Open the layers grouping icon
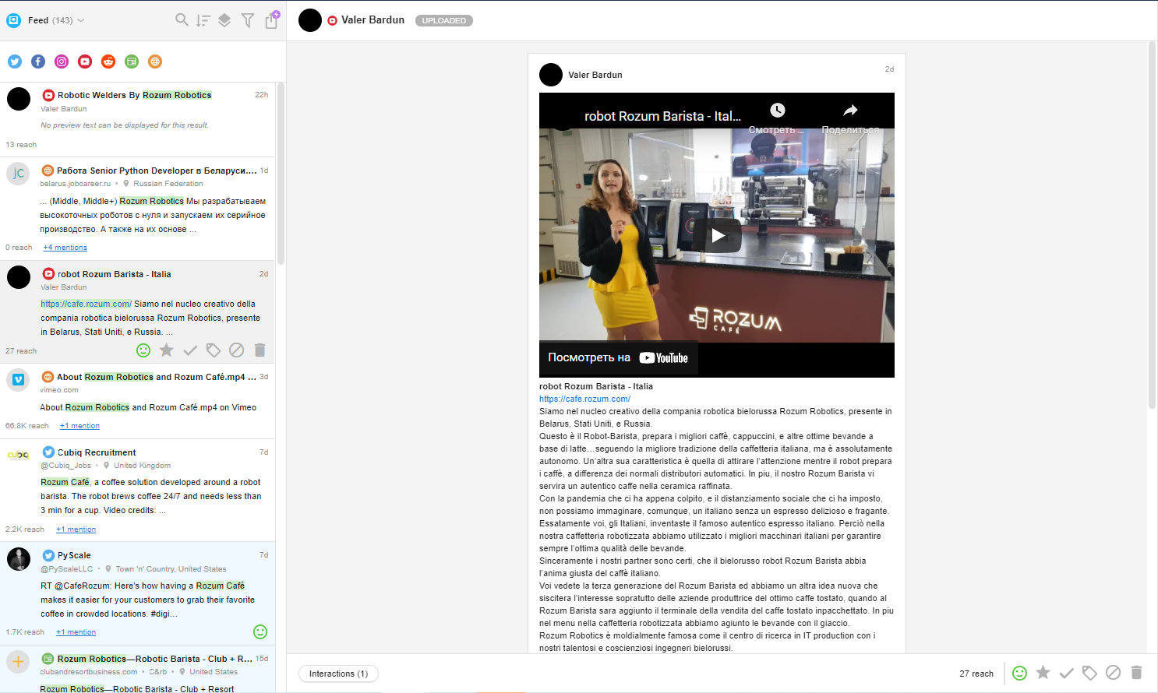 point(224,20)
